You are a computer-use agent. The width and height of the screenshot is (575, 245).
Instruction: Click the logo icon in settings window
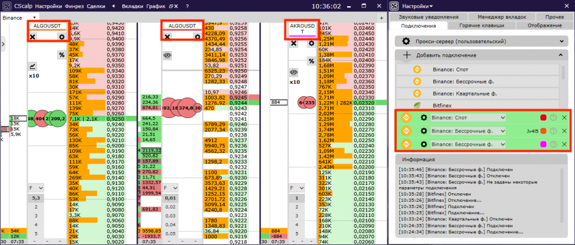[x=394, y=6]
